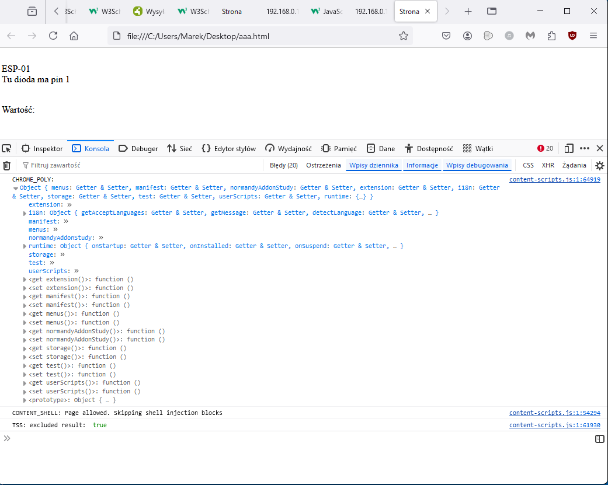Viewport: 608px width, 485px height.
Task: Open the Wątki tab
Action: click(x=478, y=148)
